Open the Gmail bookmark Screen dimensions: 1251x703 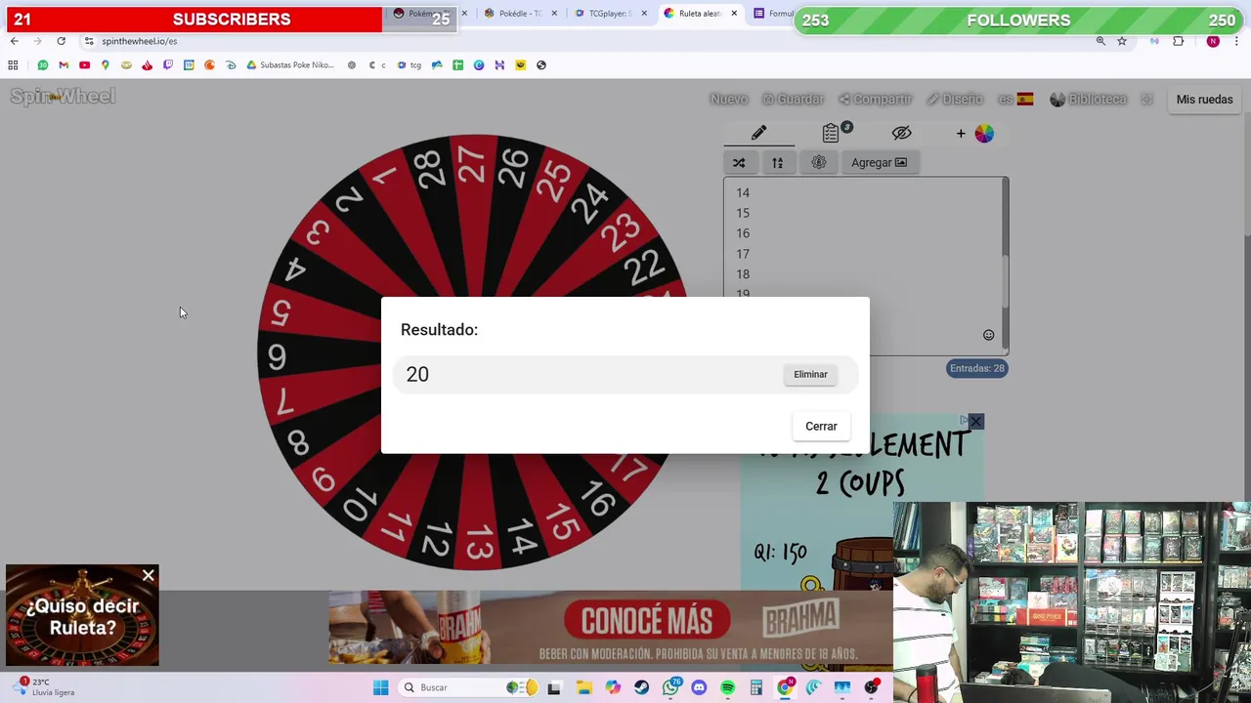64,65
